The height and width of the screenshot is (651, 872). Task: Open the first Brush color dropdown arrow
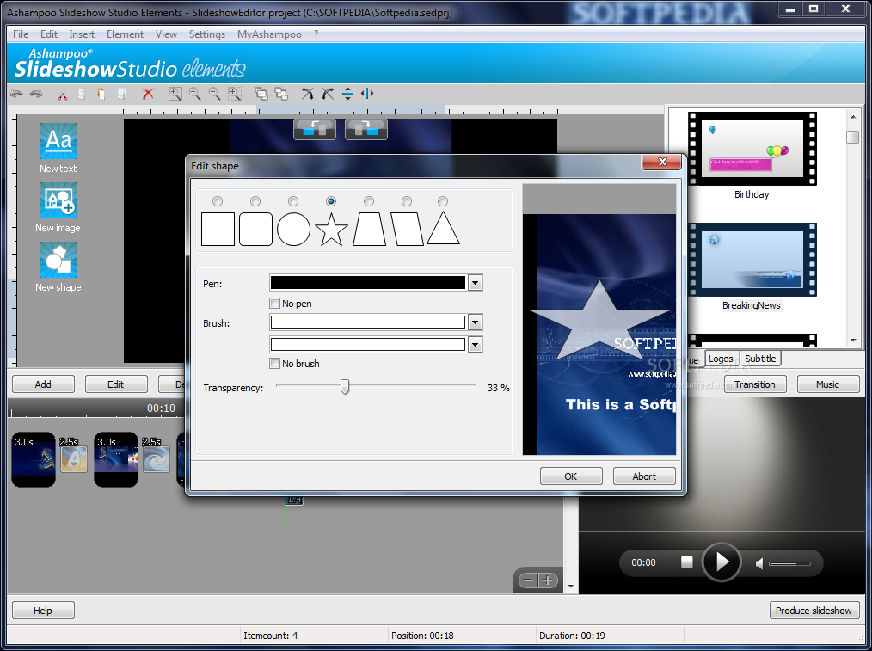(x=475, y=322)
